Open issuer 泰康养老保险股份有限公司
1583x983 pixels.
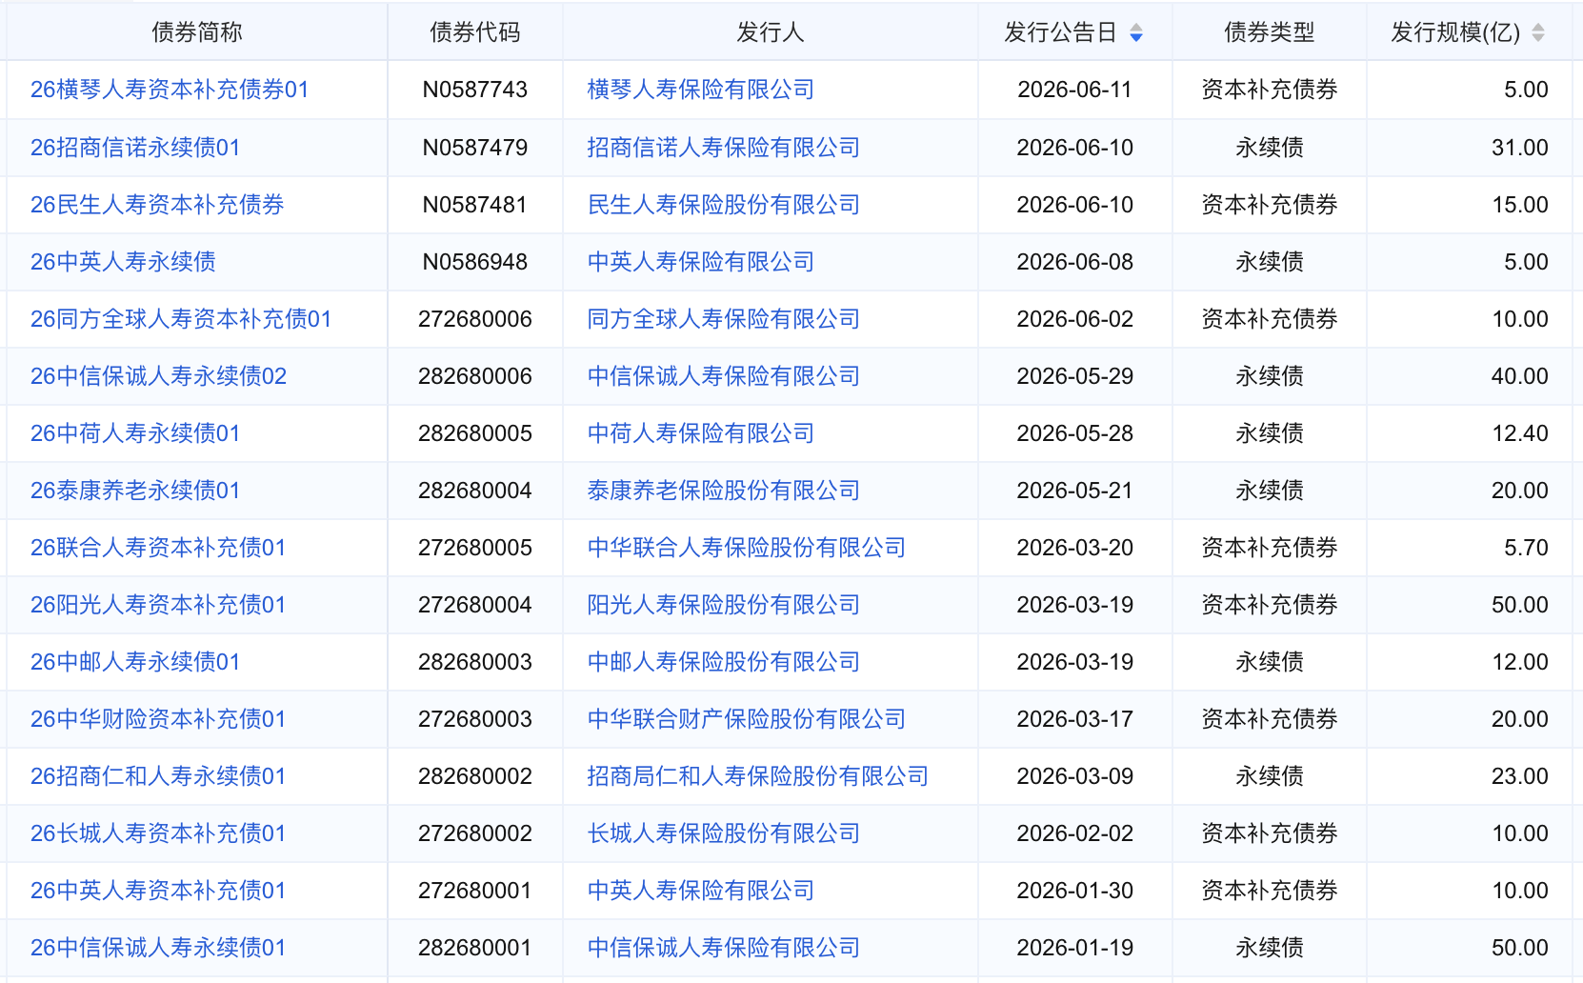pos(724,491)
